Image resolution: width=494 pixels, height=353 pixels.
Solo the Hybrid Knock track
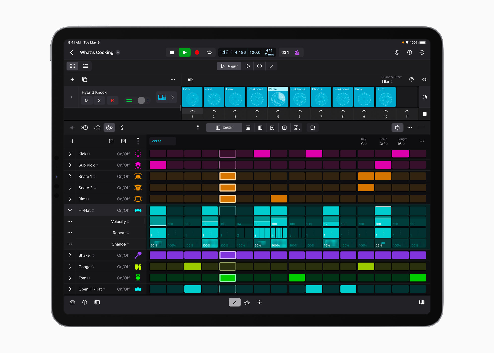pyautogui.click(x=99, y=100)
